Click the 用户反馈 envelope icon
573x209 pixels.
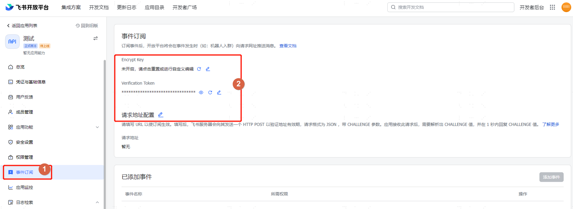tap(11, 97)
